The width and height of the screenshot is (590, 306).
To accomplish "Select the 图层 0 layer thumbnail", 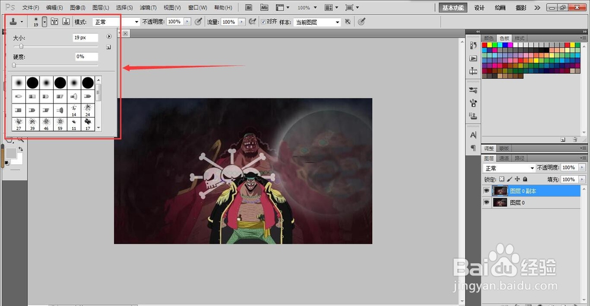I will [x=500, y=202].
